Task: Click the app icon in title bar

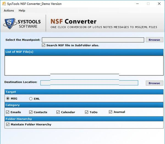Action: pos(4,4)
